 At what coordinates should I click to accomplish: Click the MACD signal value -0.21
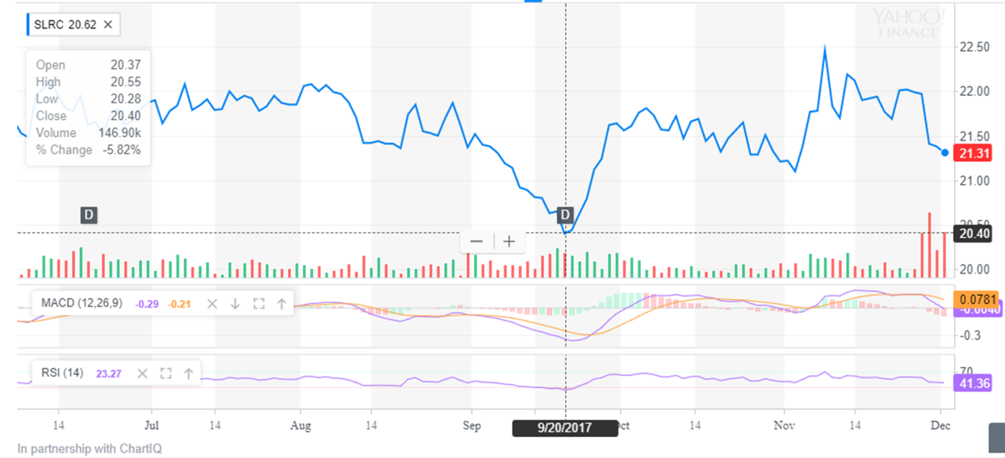(x=179, y=304)
